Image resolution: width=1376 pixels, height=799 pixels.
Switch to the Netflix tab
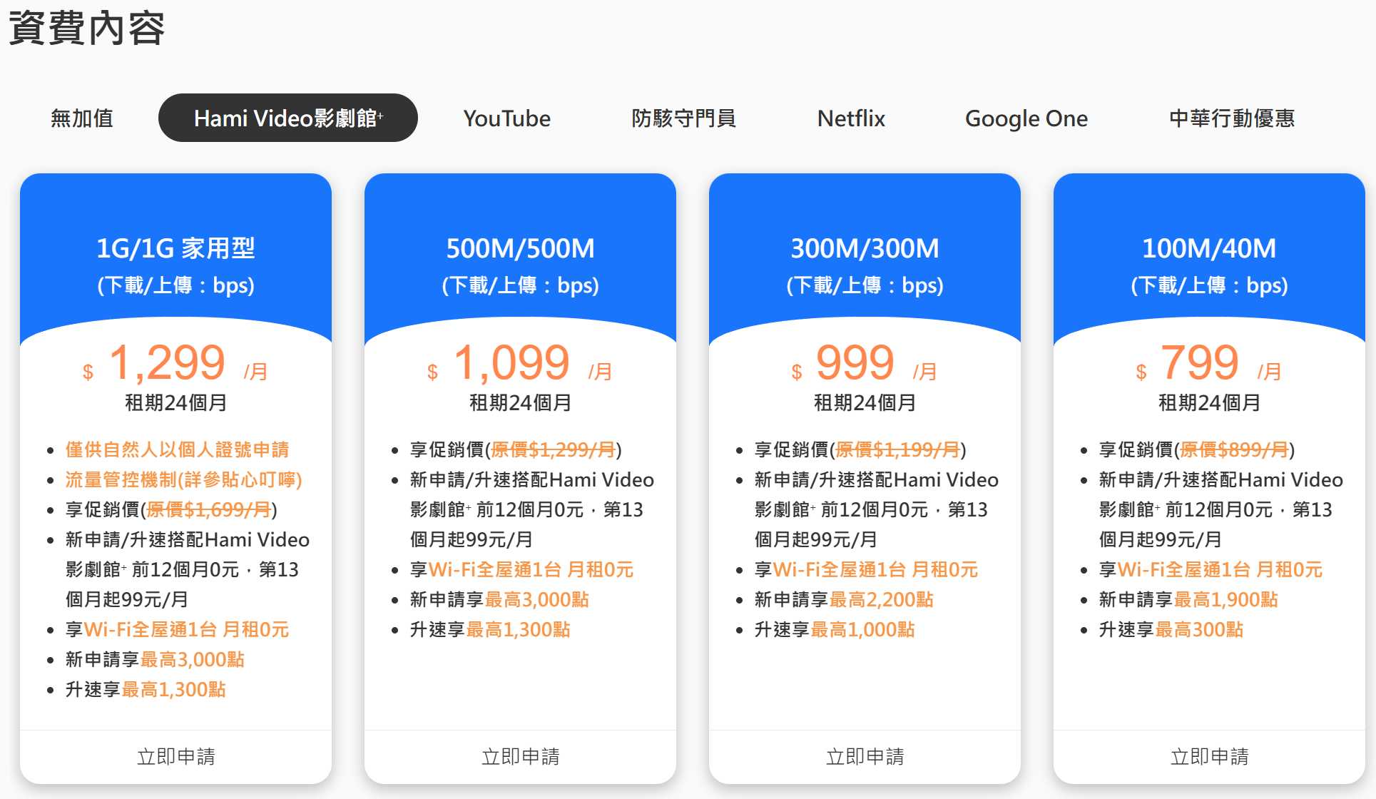850,118
